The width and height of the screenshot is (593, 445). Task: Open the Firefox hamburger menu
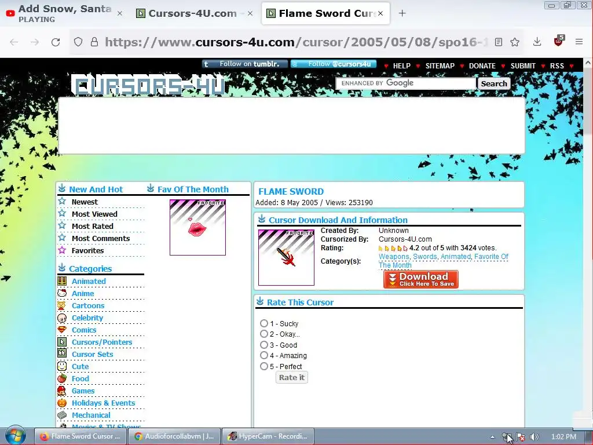pos(579,42)
